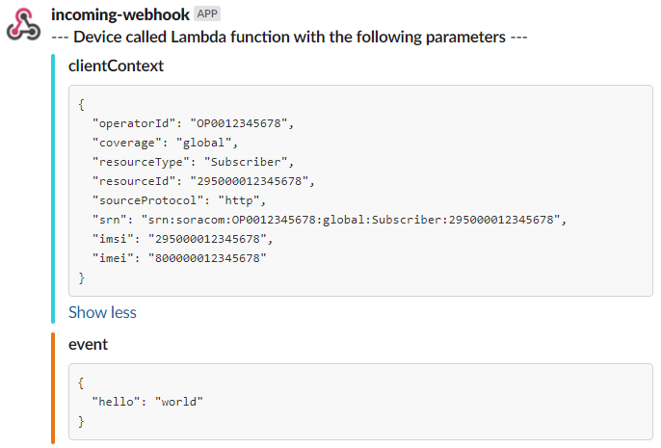Click the imei value line
Image resolution: width=661 pixels, height=448 pixels.
pyautogui.click(x=178, y=258)
